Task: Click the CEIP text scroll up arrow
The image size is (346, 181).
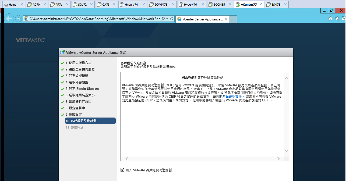Action: tap(287, 78)
